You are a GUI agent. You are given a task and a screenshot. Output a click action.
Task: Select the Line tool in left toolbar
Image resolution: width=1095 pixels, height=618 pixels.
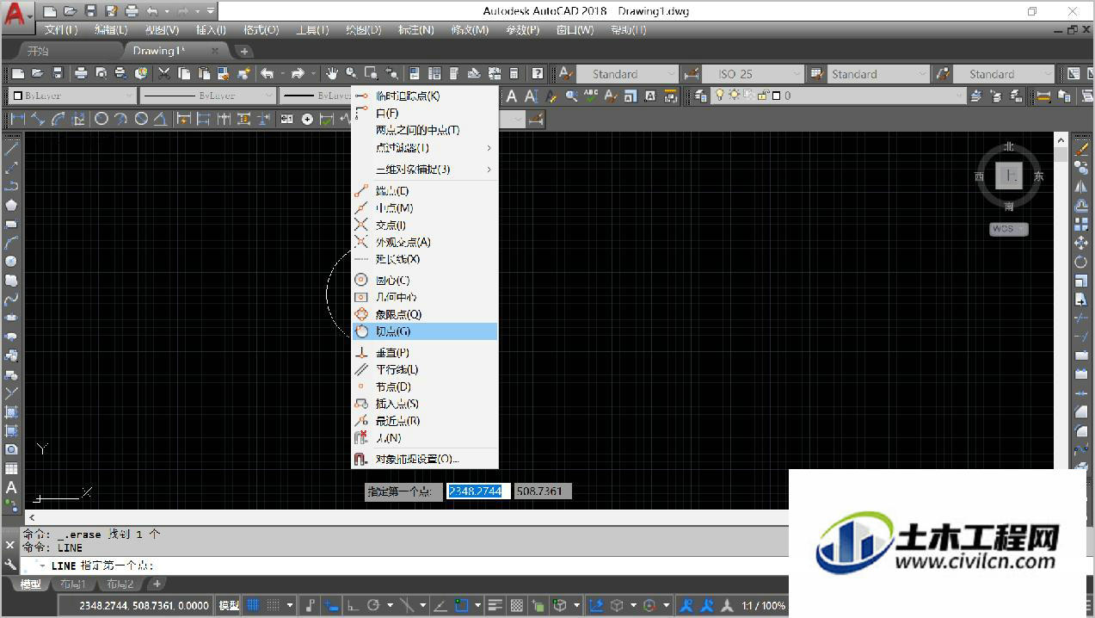click(11, 149)
